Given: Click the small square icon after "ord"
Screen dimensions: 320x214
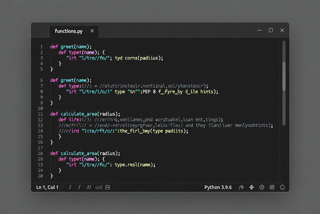Looking at the screenshot, I should pyautogui.click(x=108, y=187).
